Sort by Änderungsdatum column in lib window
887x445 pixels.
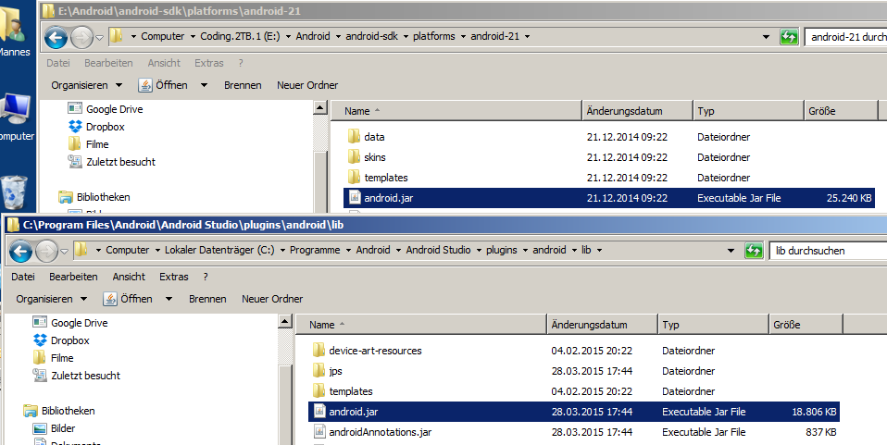coord(600,325)
